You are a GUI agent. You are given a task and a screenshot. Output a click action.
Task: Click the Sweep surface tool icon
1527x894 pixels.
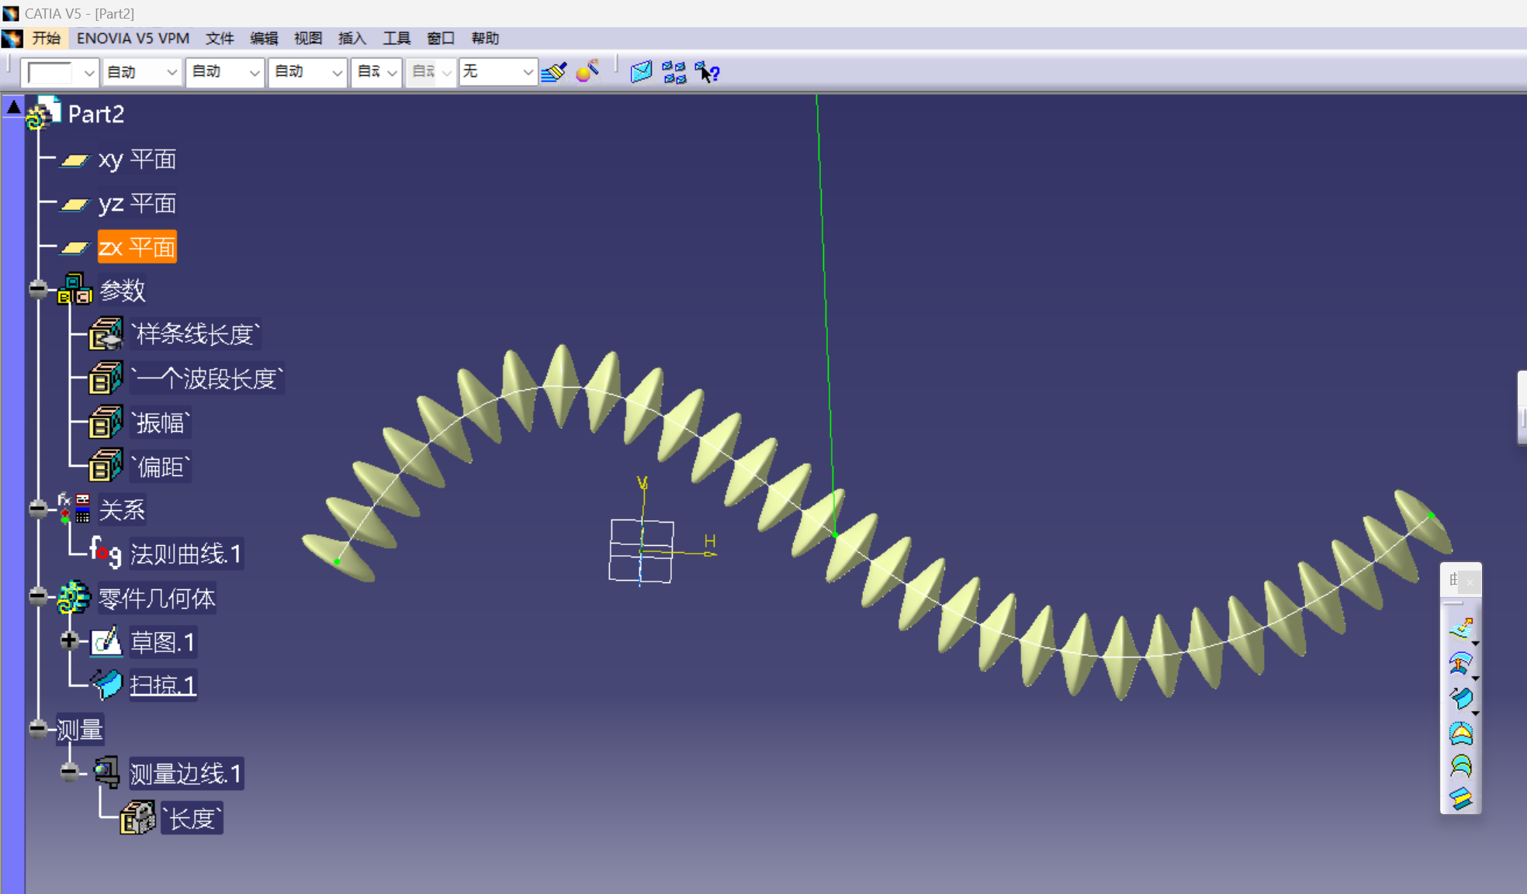(1460, 698)
